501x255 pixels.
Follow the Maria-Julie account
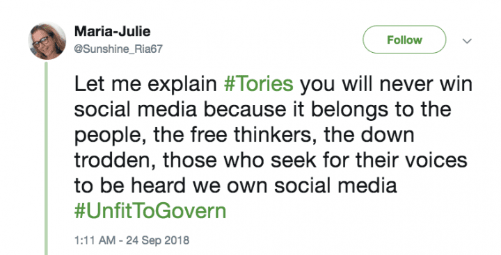coord(404,40)
